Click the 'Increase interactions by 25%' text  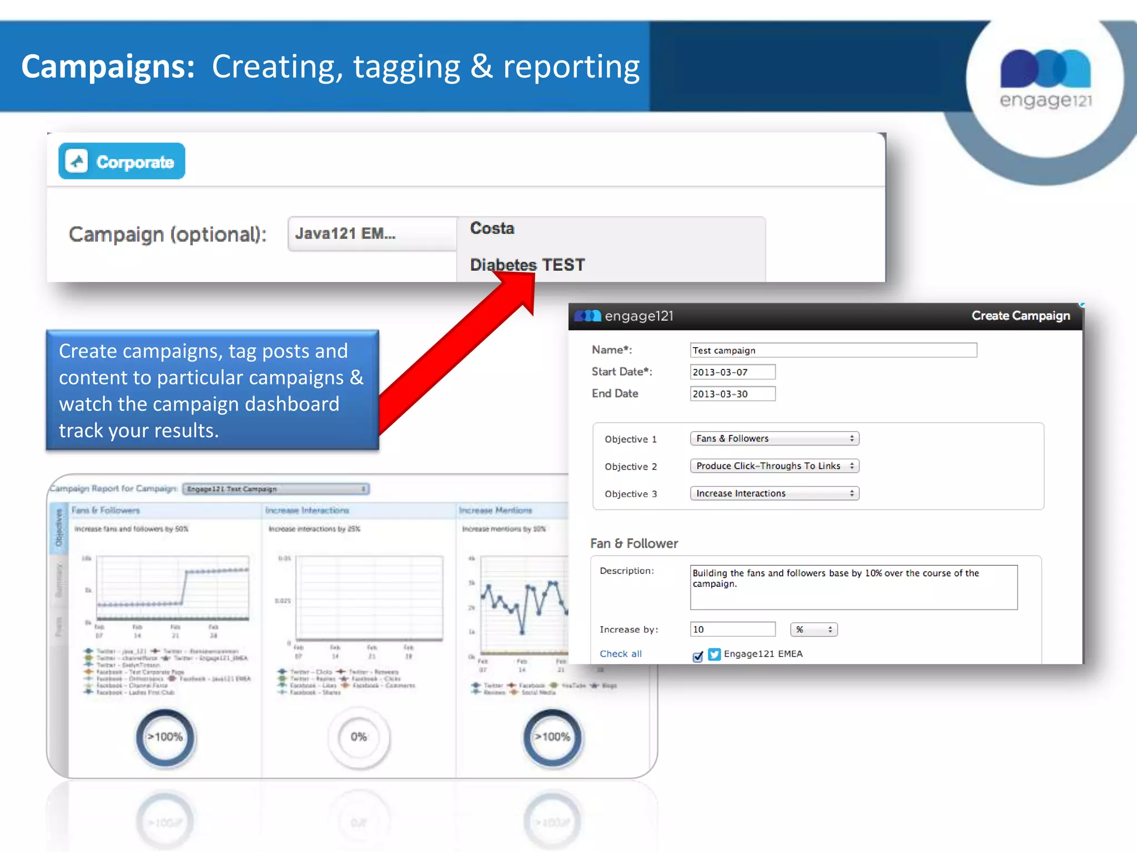[x=314, y=529]
